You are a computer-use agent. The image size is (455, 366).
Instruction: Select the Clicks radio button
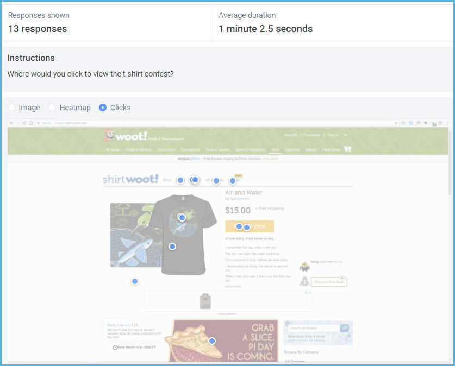tap(103, 108)
